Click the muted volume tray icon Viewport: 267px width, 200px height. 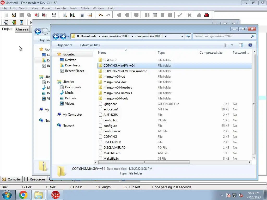[x=241, y=195]
